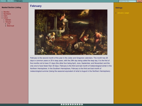Click the first broken image icon in footer
The image size is (142, 106).
pos(62,105)
